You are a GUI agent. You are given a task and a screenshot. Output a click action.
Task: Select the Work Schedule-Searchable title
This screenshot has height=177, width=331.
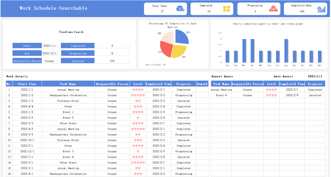[x=53, y=8]
